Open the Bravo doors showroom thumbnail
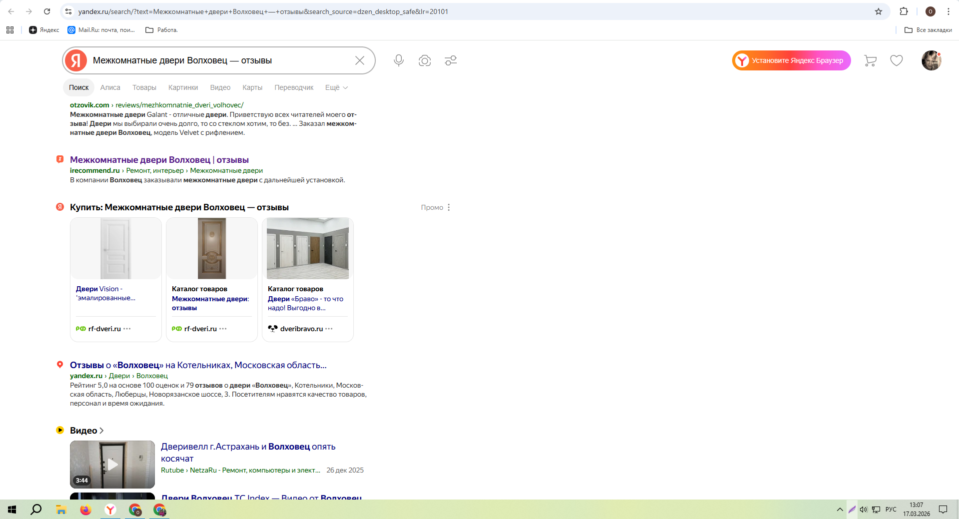This screenshot has width=959, height=519. point(308,248)
